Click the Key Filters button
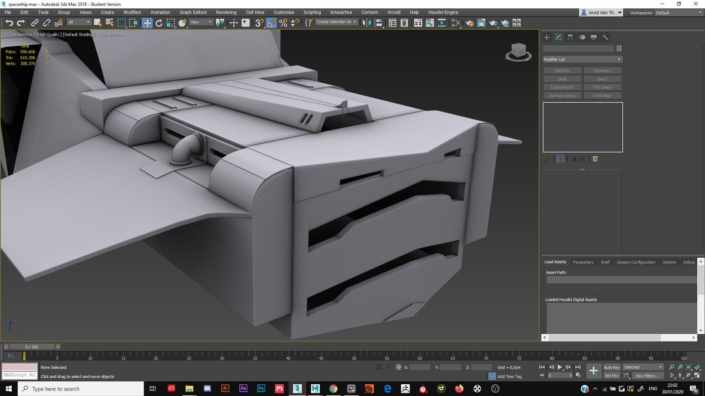 pyautogui.click(x=647, y=375)
